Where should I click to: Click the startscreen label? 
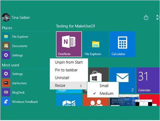coord(19,83)
